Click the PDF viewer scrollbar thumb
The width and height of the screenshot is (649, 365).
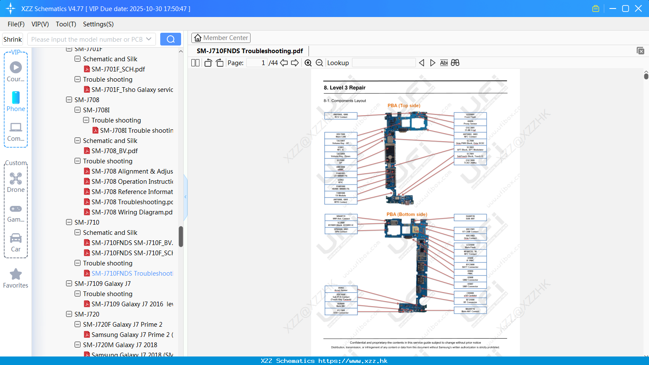pyautogui.click(x=646, y=76)
